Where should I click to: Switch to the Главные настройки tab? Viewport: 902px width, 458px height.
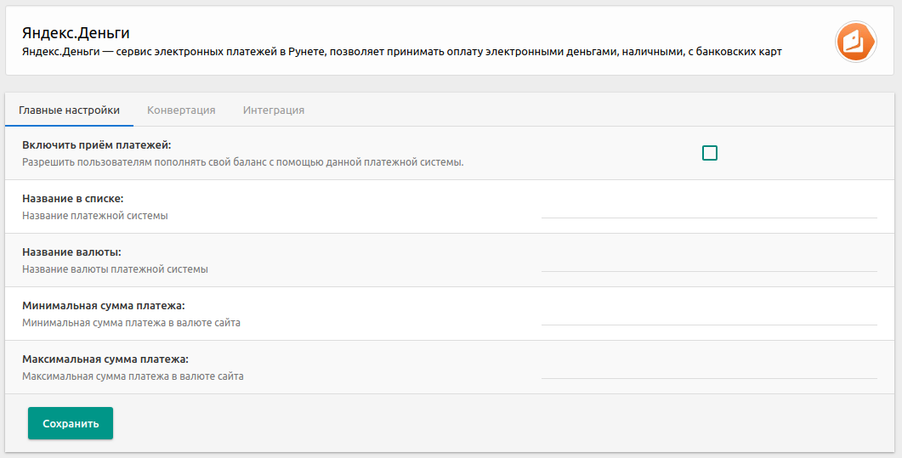tap(69, 110)
